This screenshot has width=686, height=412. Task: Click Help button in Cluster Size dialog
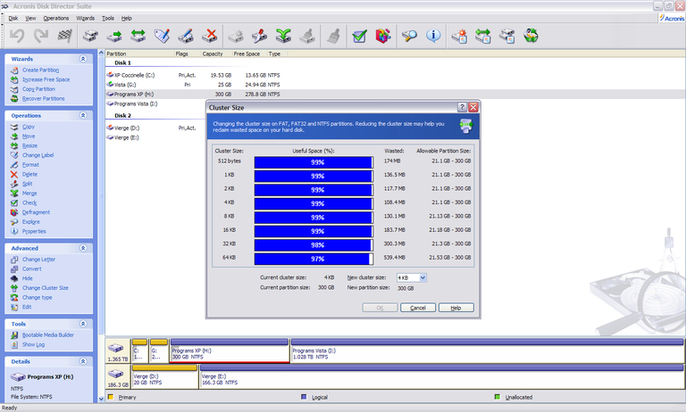[x=456, y=308]
